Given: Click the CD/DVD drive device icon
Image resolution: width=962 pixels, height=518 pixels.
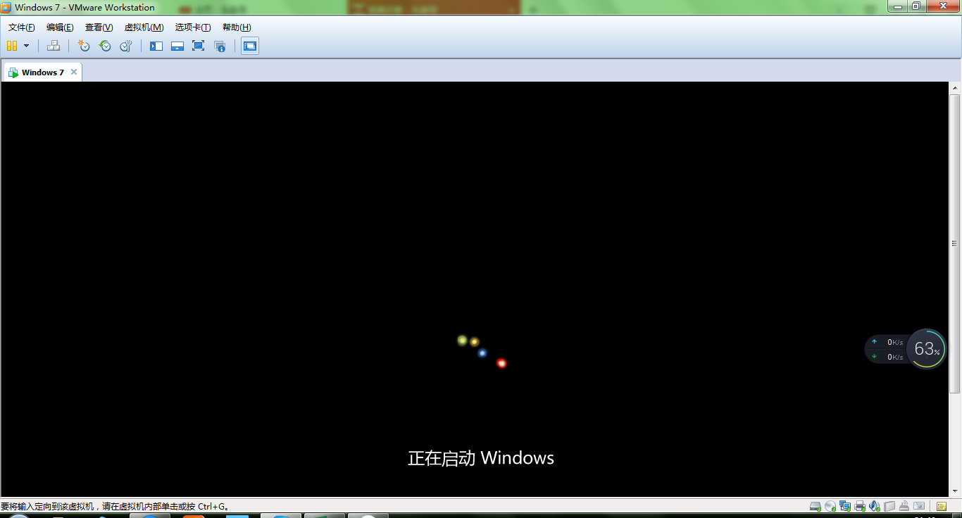Looking at the screenshot, I should [830, 506].
